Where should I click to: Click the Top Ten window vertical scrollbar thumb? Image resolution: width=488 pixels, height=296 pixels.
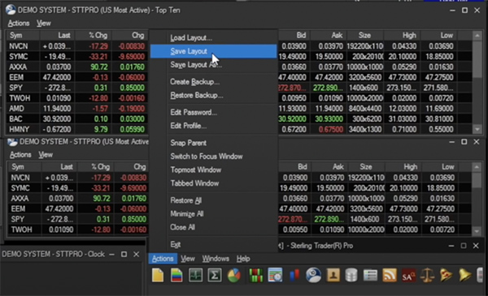pos(477,59)
